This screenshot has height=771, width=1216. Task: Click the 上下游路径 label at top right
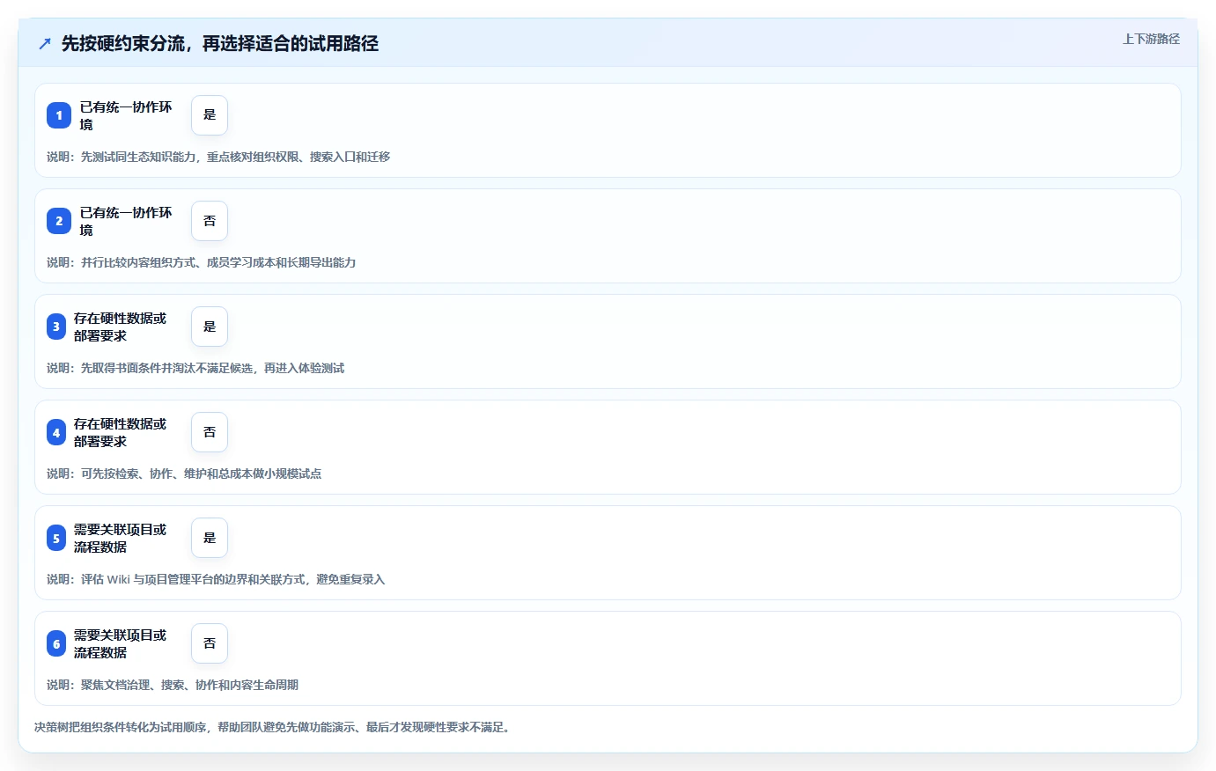1151,39
